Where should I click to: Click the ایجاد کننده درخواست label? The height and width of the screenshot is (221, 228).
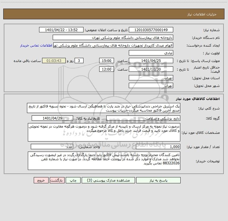coord(203,45)
